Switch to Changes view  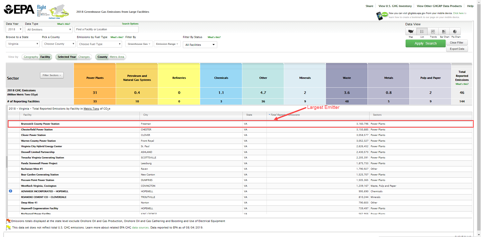84,57
